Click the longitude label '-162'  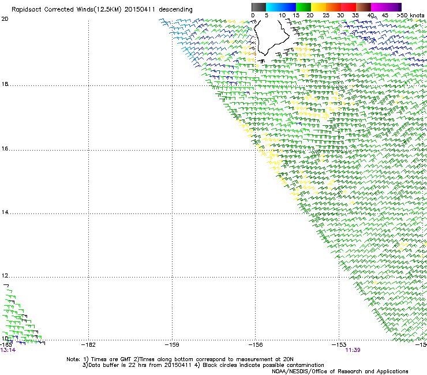[x=88, y=345]
